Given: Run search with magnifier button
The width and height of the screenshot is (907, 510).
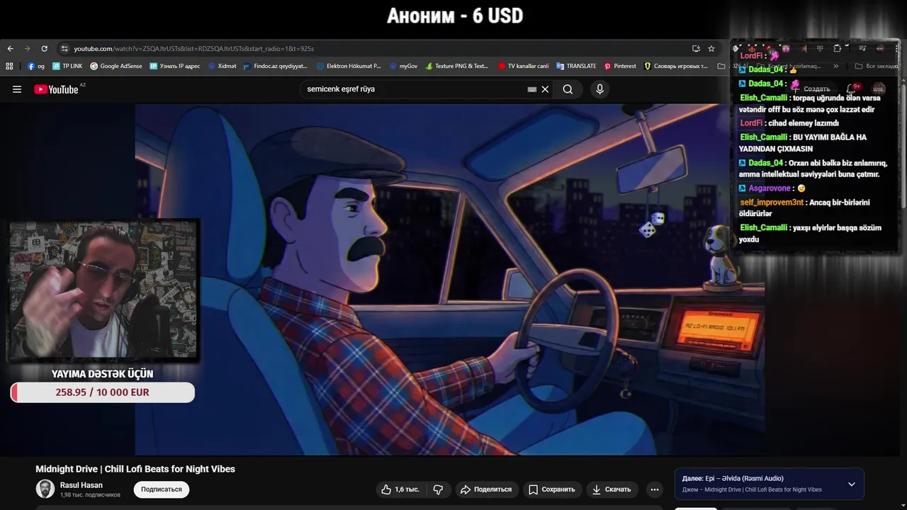Looking at the screenshot, I should click(568, 89).
